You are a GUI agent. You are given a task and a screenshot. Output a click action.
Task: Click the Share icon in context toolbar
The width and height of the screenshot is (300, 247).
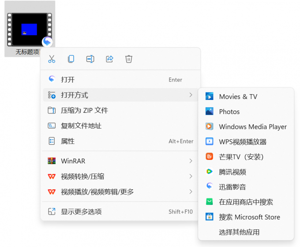[x=109, y=59]
